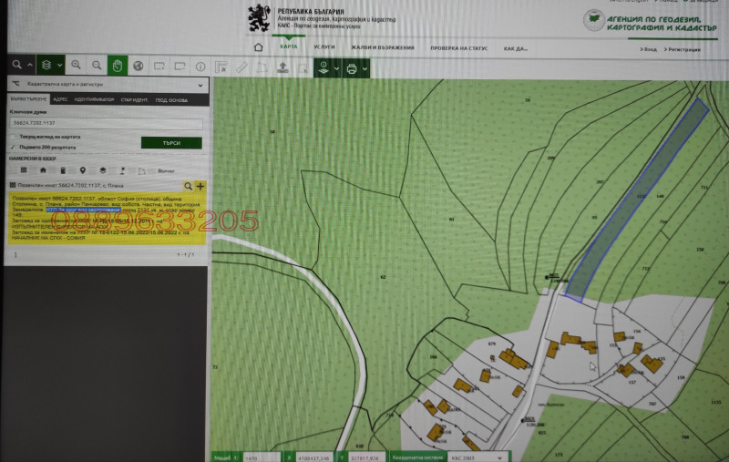The width and height of the screenshot is (729, 462).
Task: Toggle 'Първите 200 резултата' checkbox
Action: coord(13,146)
